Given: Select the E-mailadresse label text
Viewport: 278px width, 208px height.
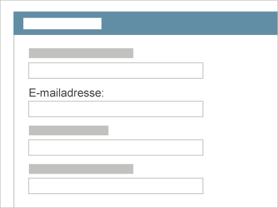Looking at the screenshot, I should pyautogui.click(x=66, y=93).
